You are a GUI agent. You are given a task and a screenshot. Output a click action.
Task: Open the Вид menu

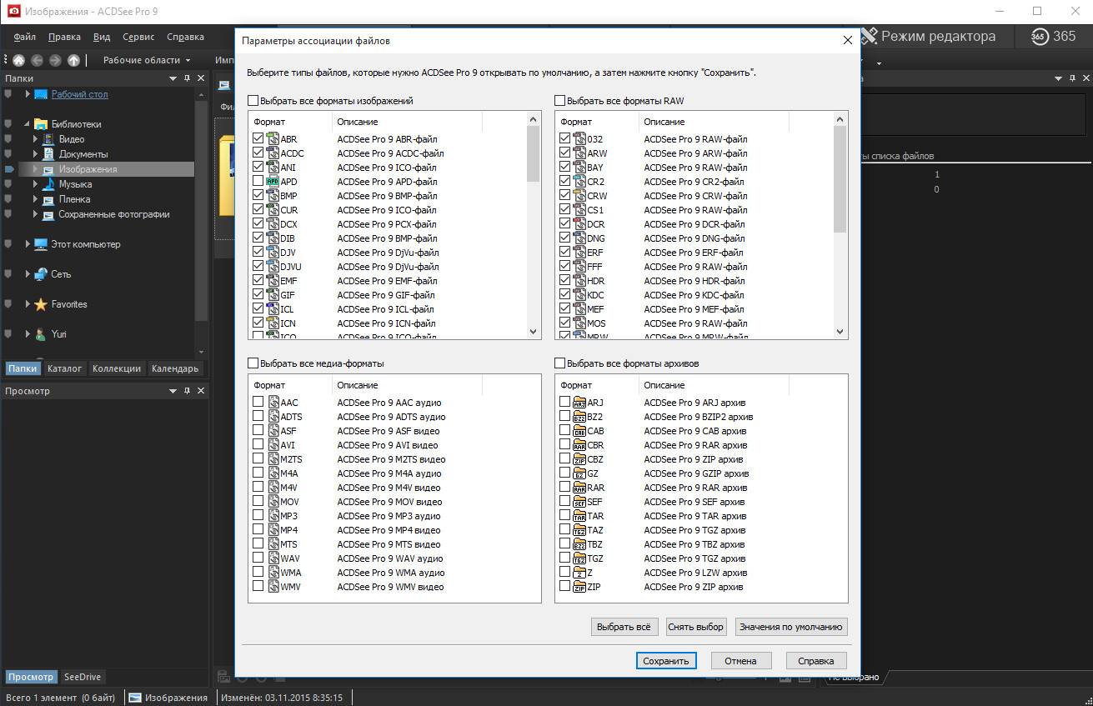[x=102, y=37]
